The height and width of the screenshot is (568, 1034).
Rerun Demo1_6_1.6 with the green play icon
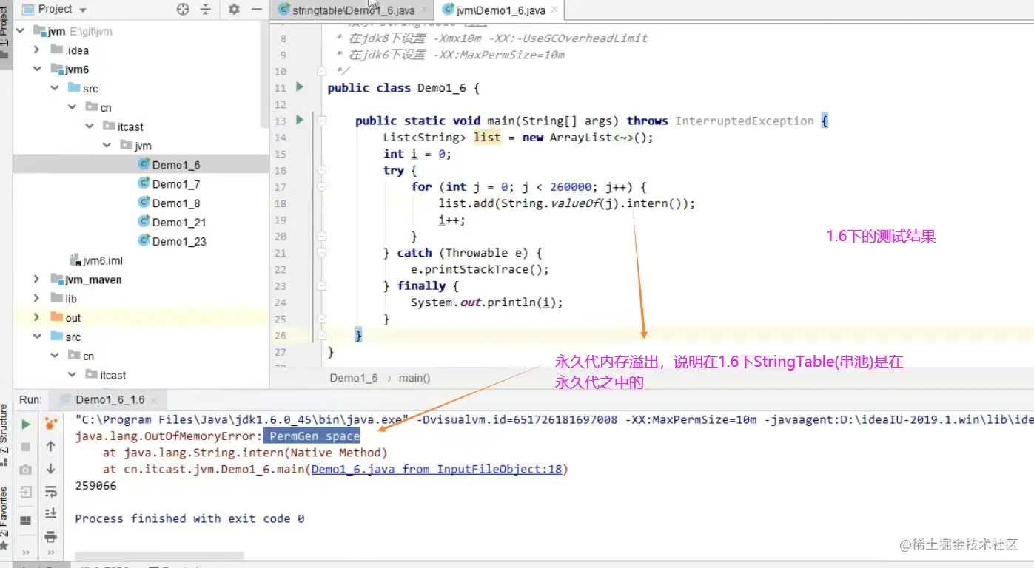click(26, 425)
